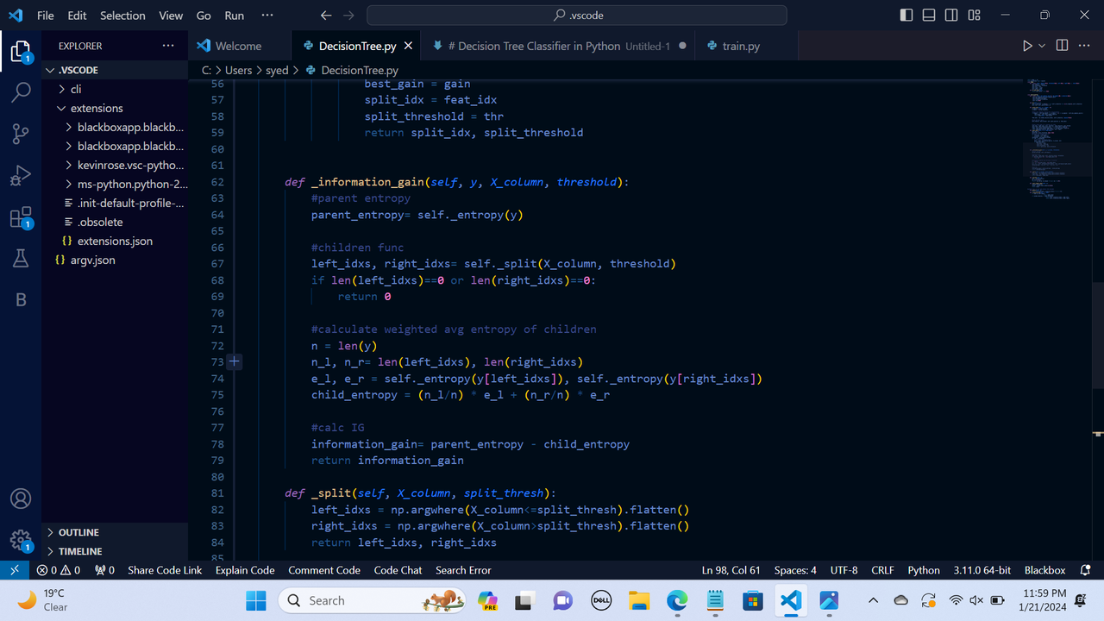Open extensions.json file in Explorer
Viewport: 1104px width, 621px height.
(x=115, y=241)
